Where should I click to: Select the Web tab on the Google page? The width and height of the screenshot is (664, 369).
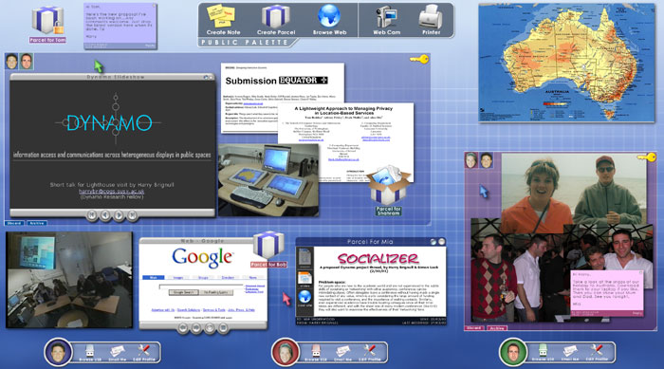click(x=153, y=278)
